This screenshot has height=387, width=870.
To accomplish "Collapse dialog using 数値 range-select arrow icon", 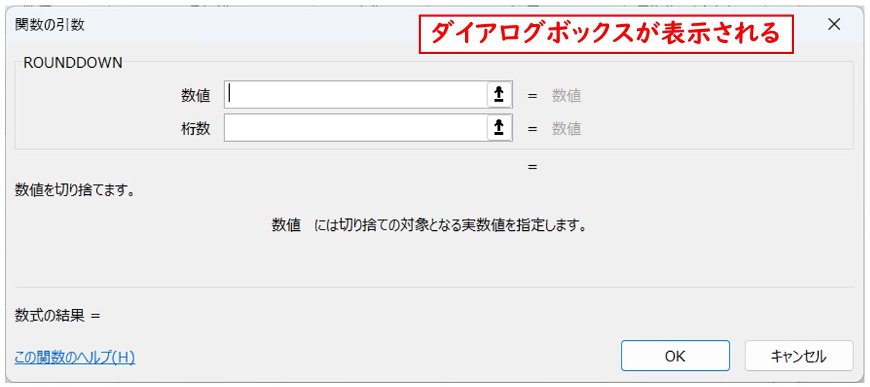I will 499,95.
